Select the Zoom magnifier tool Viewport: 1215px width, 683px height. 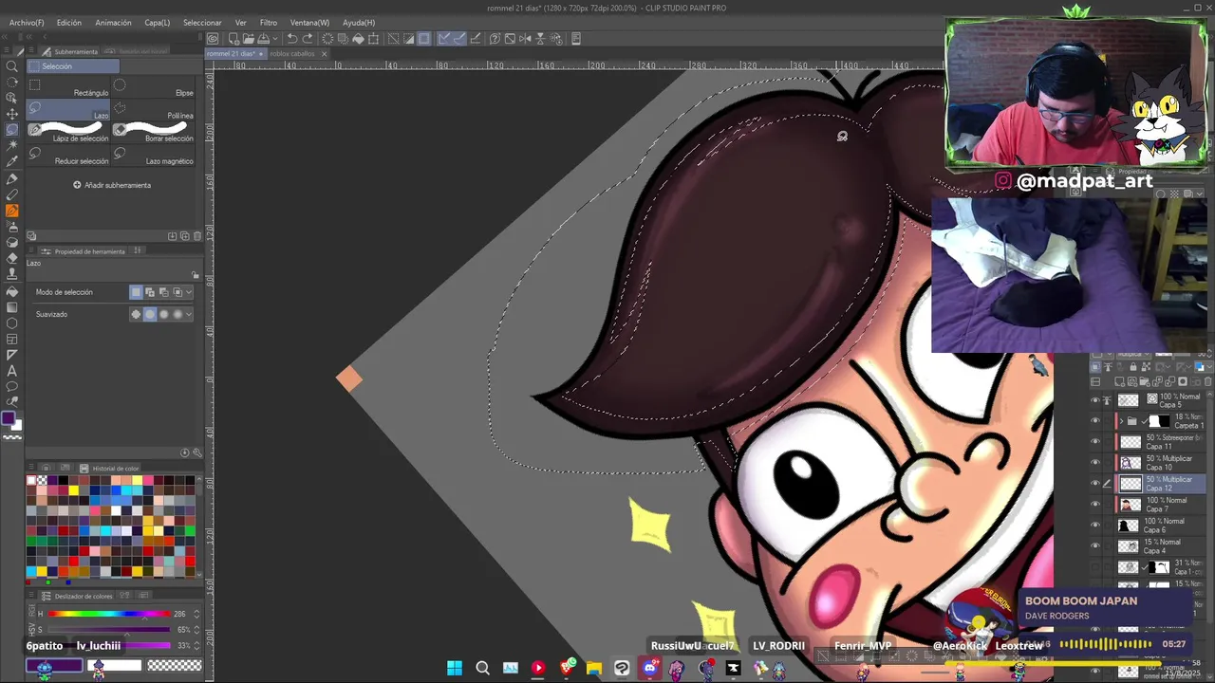click(11, 66)
